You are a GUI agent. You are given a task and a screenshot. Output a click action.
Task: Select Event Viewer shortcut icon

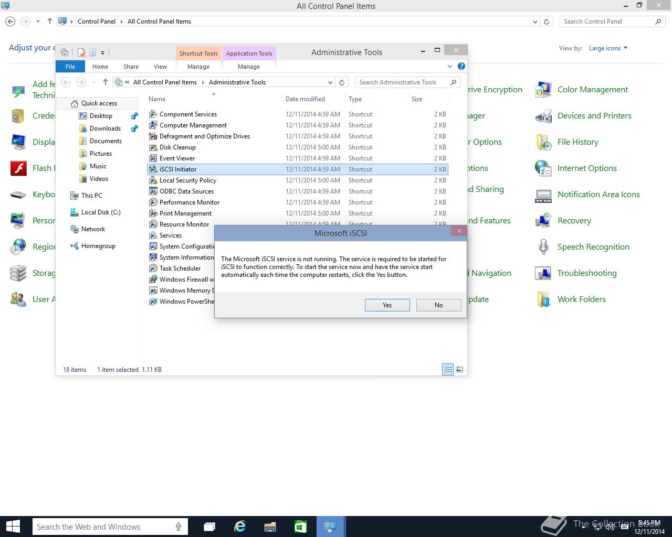click(x=153, y=158)
